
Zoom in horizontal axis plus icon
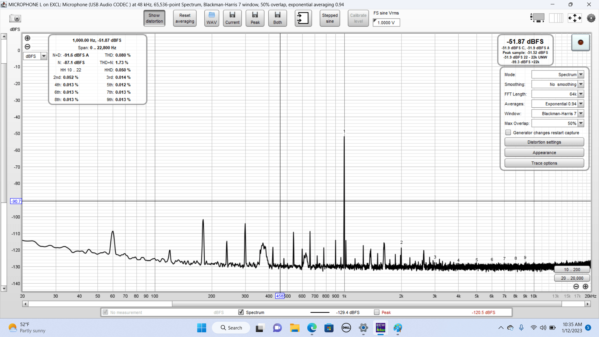coord(586,286)
